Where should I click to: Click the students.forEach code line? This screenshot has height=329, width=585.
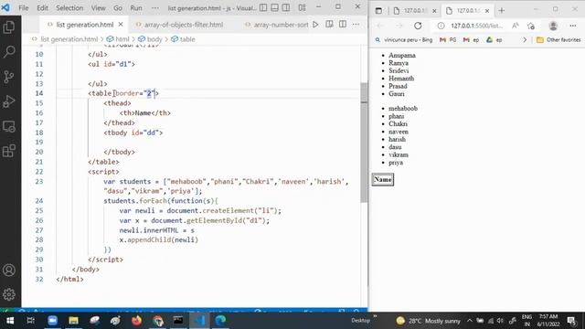pyautogui.click(x=161, y=201)
